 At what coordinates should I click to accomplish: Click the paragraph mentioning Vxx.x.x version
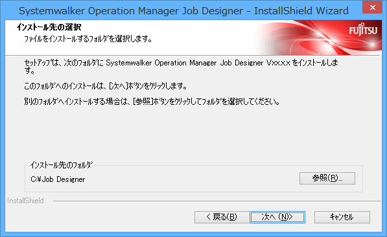pyautogui.click(x=181, y=67)
